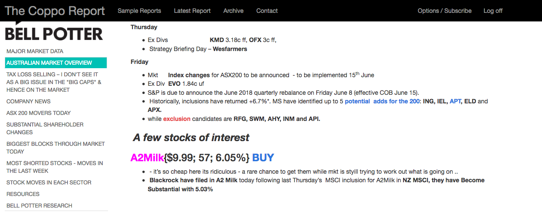Go to Company News section
The width and height of the screenshot is (542, 214).
click(28, 102)
